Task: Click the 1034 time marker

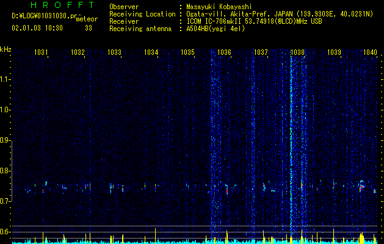Action: pyautogui.click(x=151, y=52)
